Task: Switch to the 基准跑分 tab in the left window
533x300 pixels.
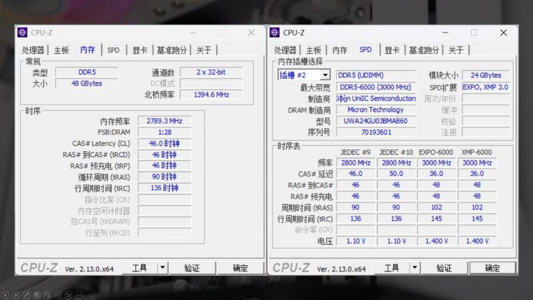Action: pyautogui.click(x=172, y=51)
